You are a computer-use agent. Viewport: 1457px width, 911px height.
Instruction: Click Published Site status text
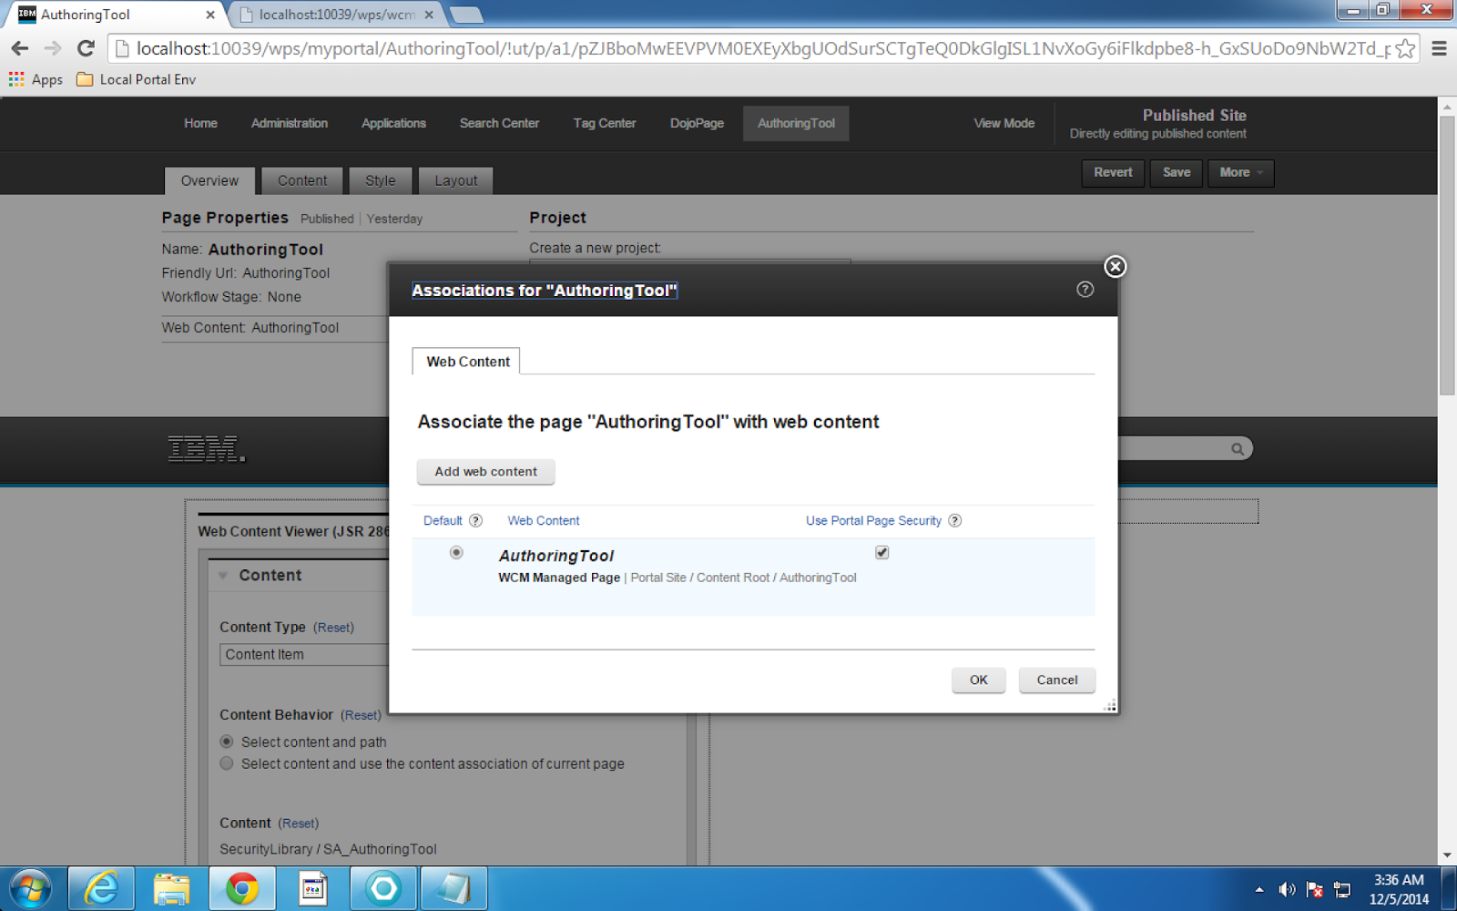click(1194, 115)
